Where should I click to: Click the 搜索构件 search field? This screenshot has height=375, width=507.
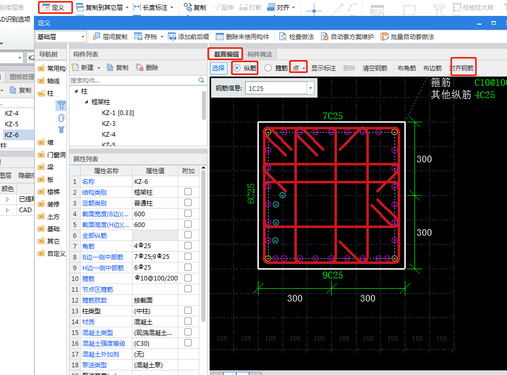pyautogui.click(x=133, y=80)
